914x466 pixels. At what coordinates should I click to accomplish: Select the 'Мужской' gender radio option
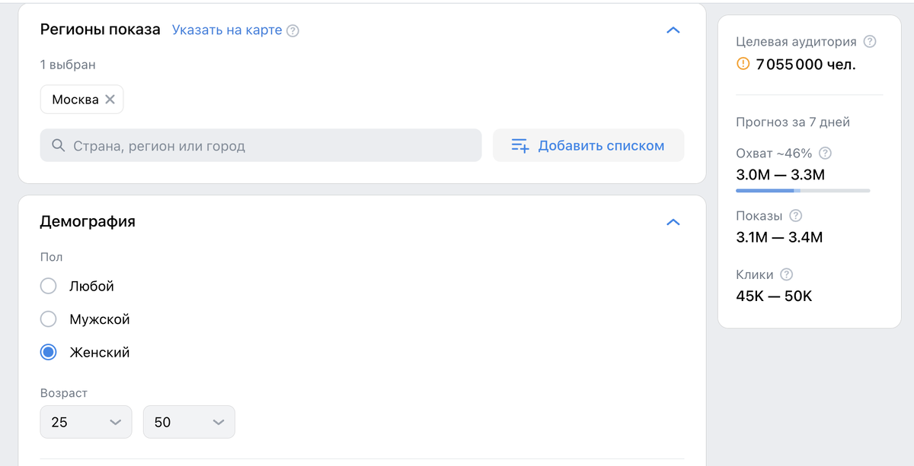(x=49, y=319)
